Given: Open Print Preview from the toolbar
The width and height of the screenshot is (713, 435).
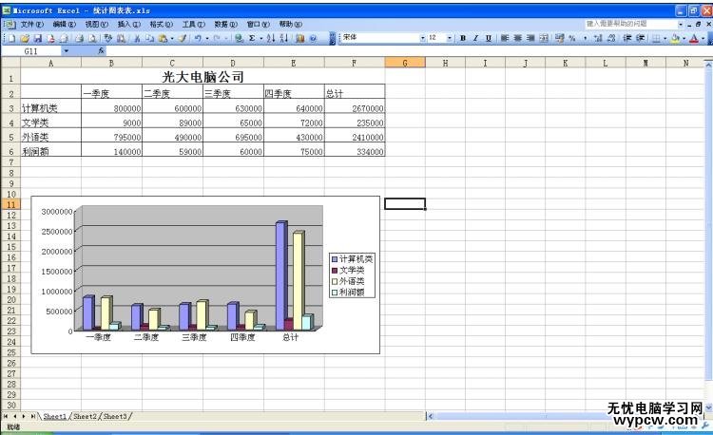Looking at the screenshot, I should pyautogui.click(x=92, y=39).
